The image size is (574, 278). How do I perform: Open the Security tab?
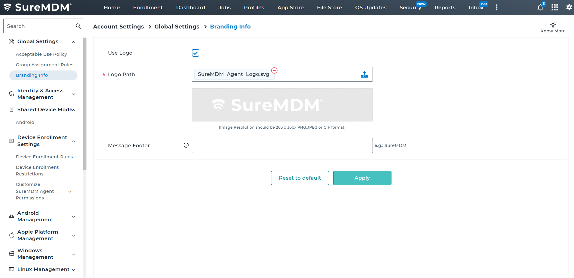410,7
